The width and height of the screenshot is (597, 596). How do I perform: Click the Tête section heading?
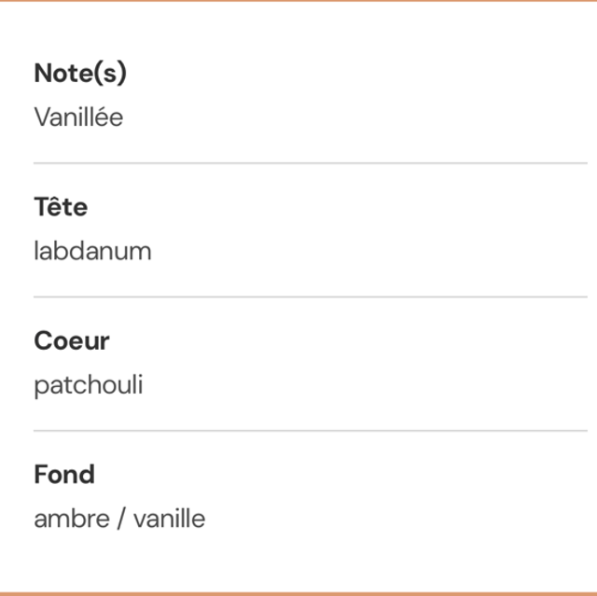(61, 207)
